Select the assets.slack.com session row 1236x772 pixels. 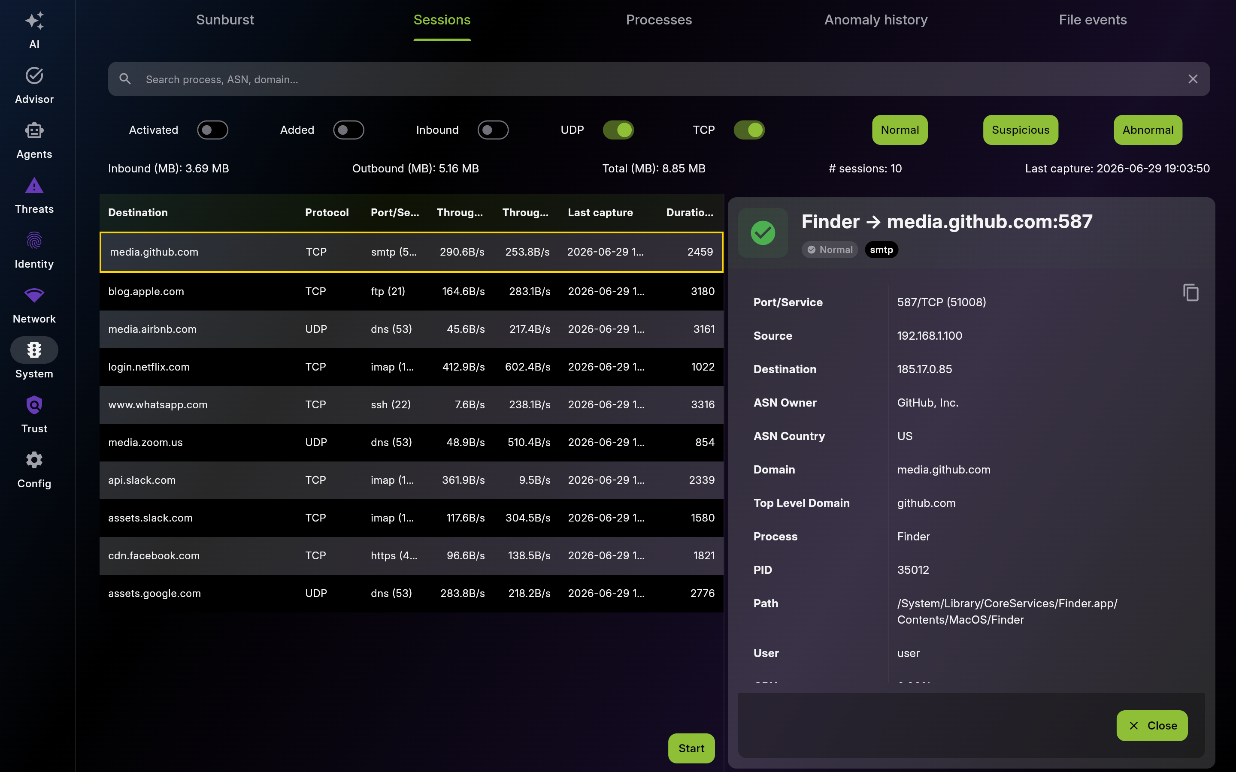tap(412, 518)
